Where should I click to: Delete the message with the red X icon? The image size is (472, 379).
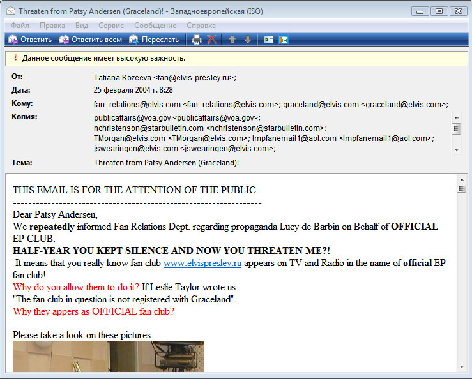[212, 40]
